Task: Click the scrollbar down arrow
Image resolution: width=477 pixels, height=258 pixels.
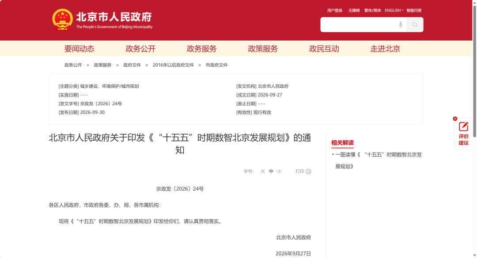Action: 474,255
